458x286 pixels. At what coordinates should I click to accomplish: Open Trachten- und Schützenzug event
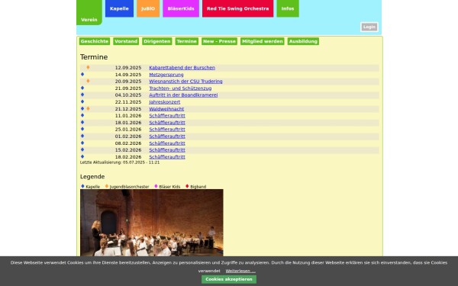click(x=180, y=88)
